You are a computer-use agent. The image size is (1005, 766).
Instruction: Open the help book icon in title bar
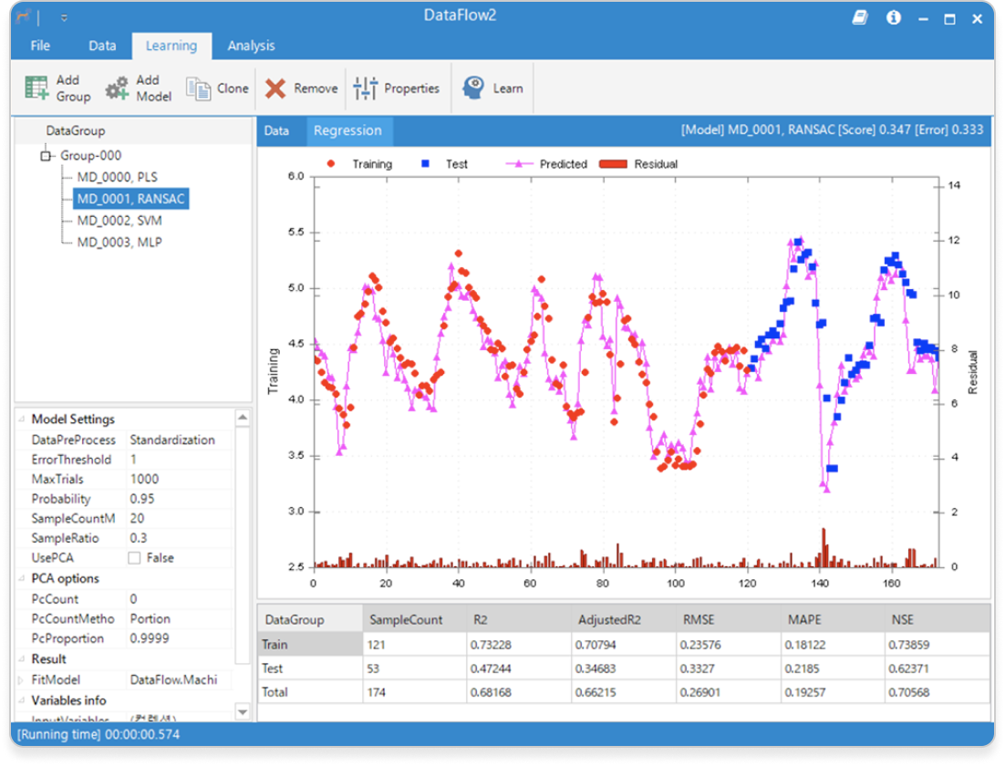pyautogui.click(x=860, y=18)
